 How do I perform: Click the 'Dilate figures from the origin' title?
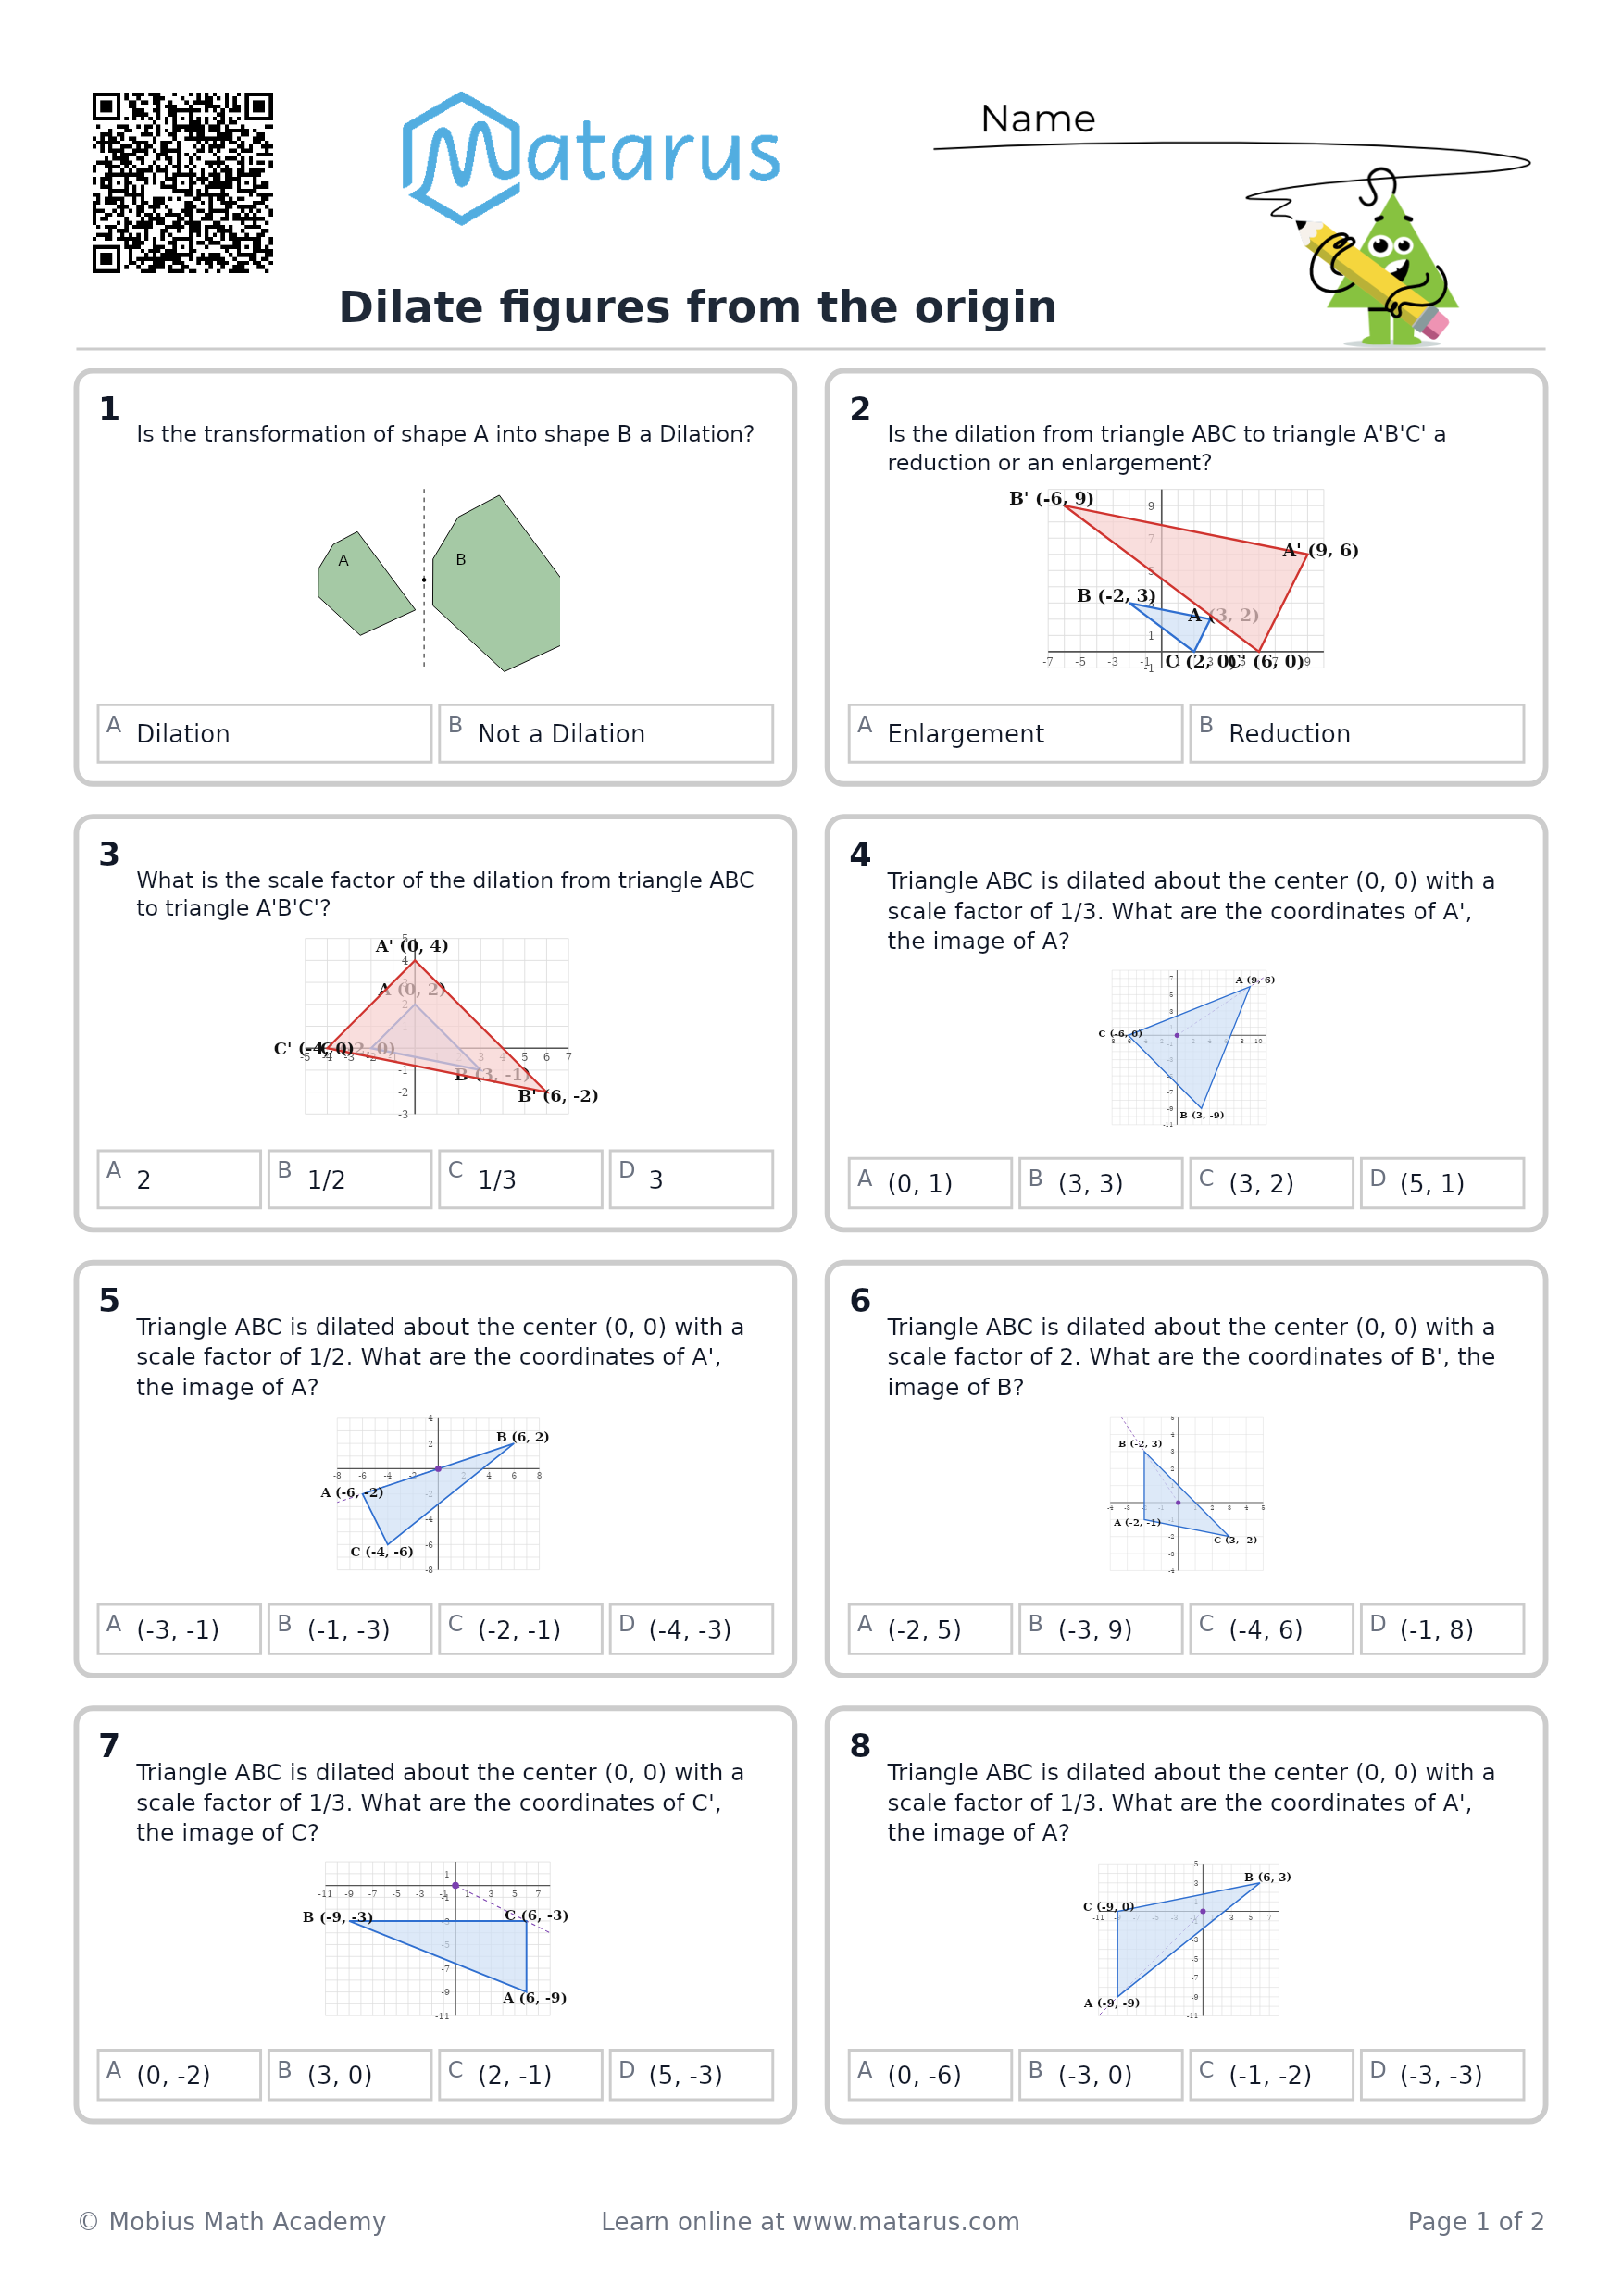tap(697, 307)
